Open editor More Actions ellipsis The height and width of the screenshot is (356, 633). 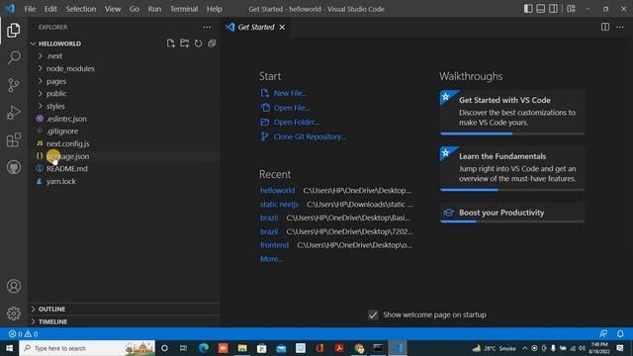[x=620, y=27]
